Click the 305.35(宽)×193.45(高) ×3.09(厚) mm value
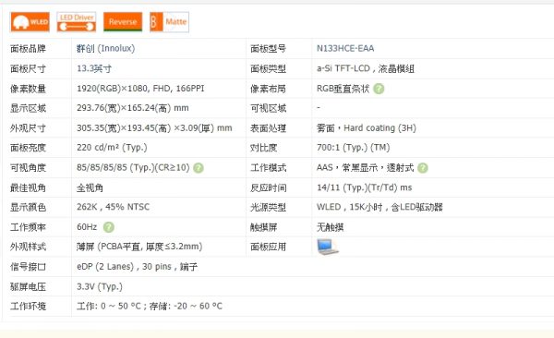Viewport: 554px width, 338px height. click(154, 128)
